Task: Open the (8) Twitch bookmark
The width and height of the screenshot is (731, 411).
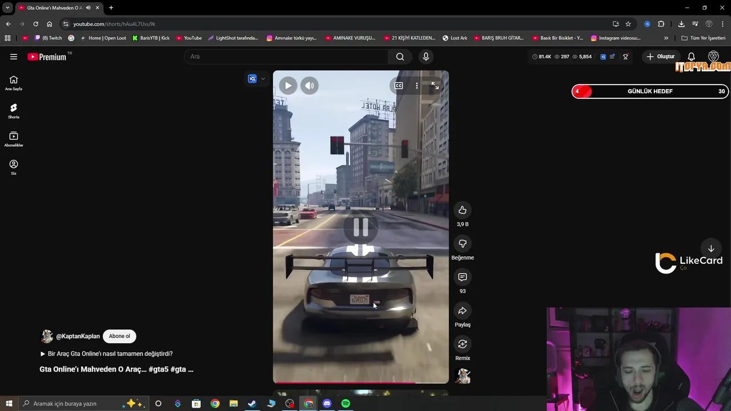Action: (x=49, y=38)
